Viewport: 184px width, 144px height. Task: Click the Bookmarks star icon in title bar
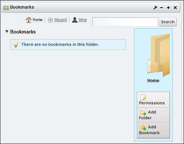[6, 8]
